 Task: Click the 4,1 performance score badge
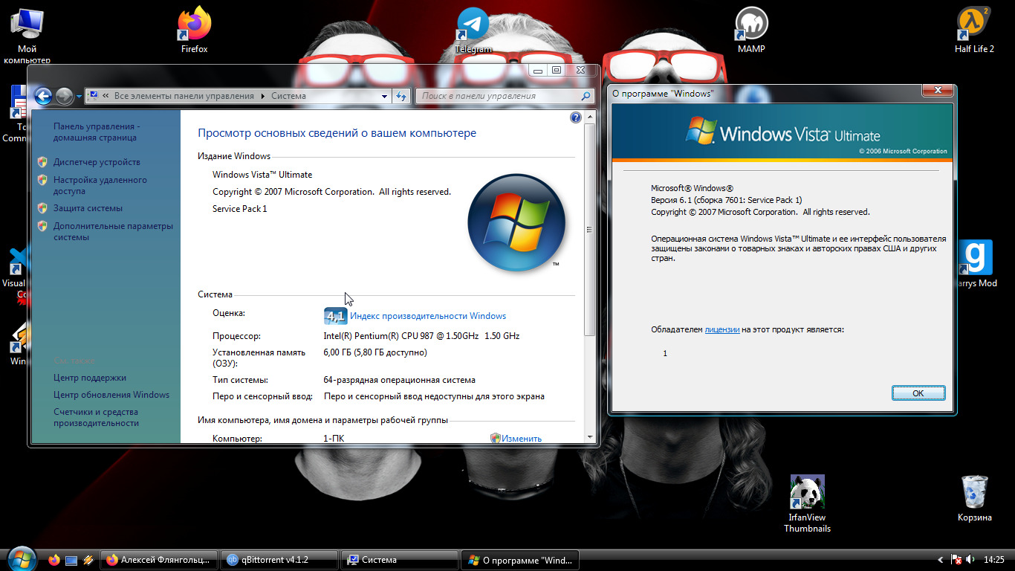click(336, 316)
